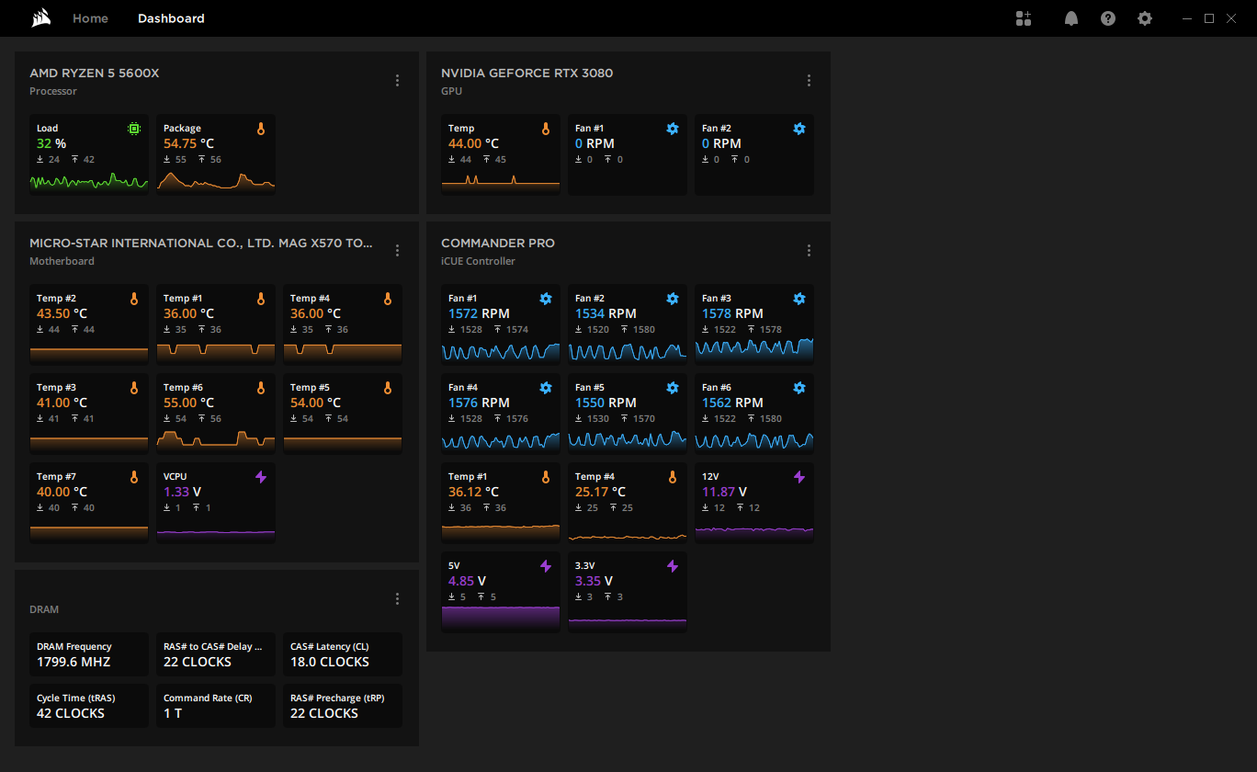Click the RAS# Precharge 22 CLOCKS value
1257x772 pixels.
coord(324,713)
